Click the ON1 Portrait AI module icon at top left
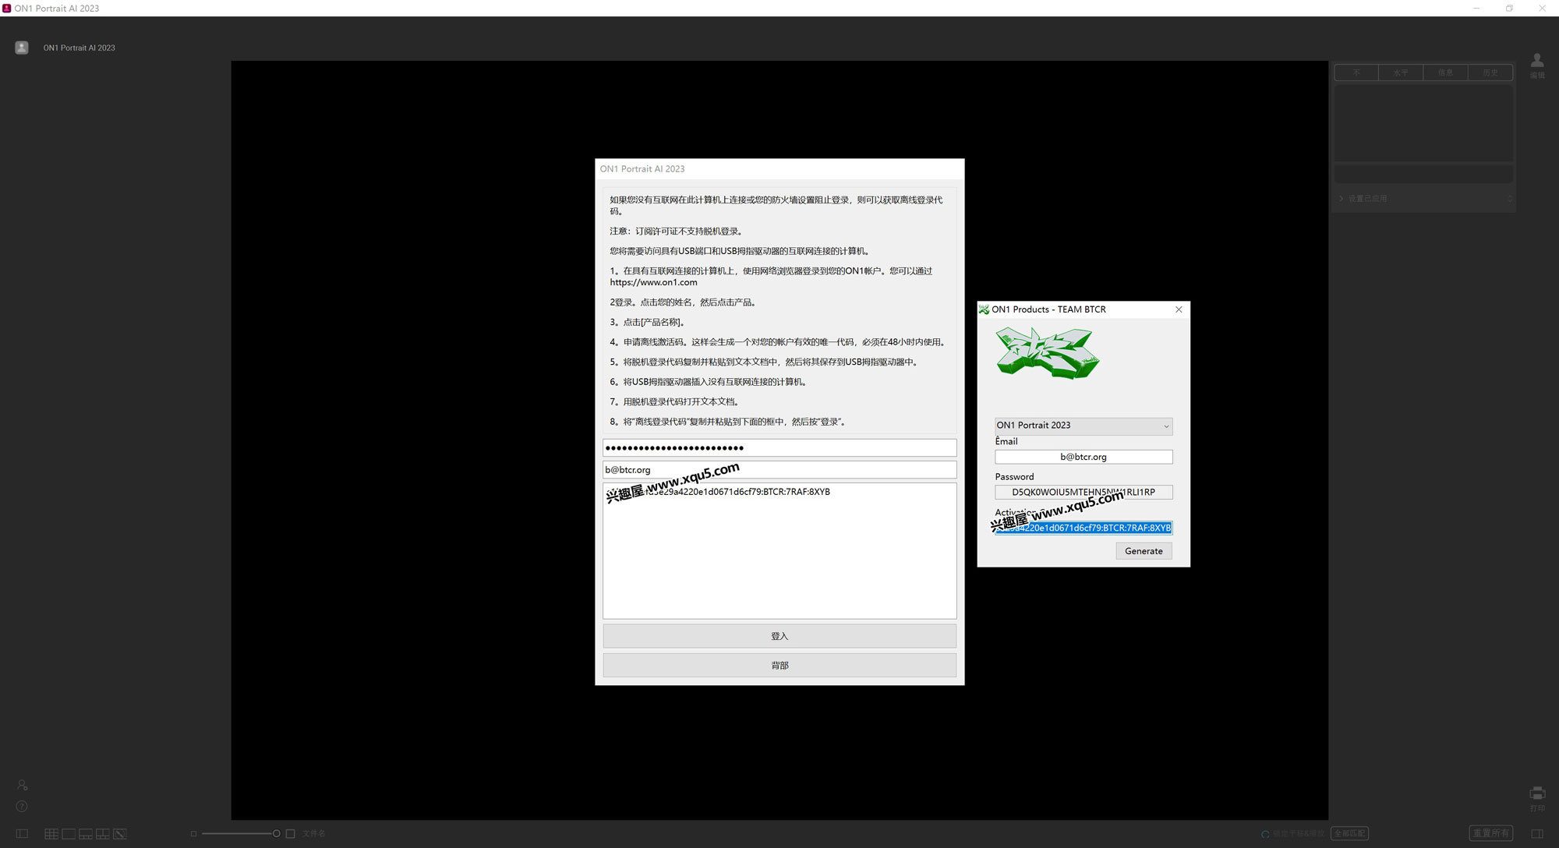The width and height of the screenshot is (1559, 848). (x=22, y=48)
